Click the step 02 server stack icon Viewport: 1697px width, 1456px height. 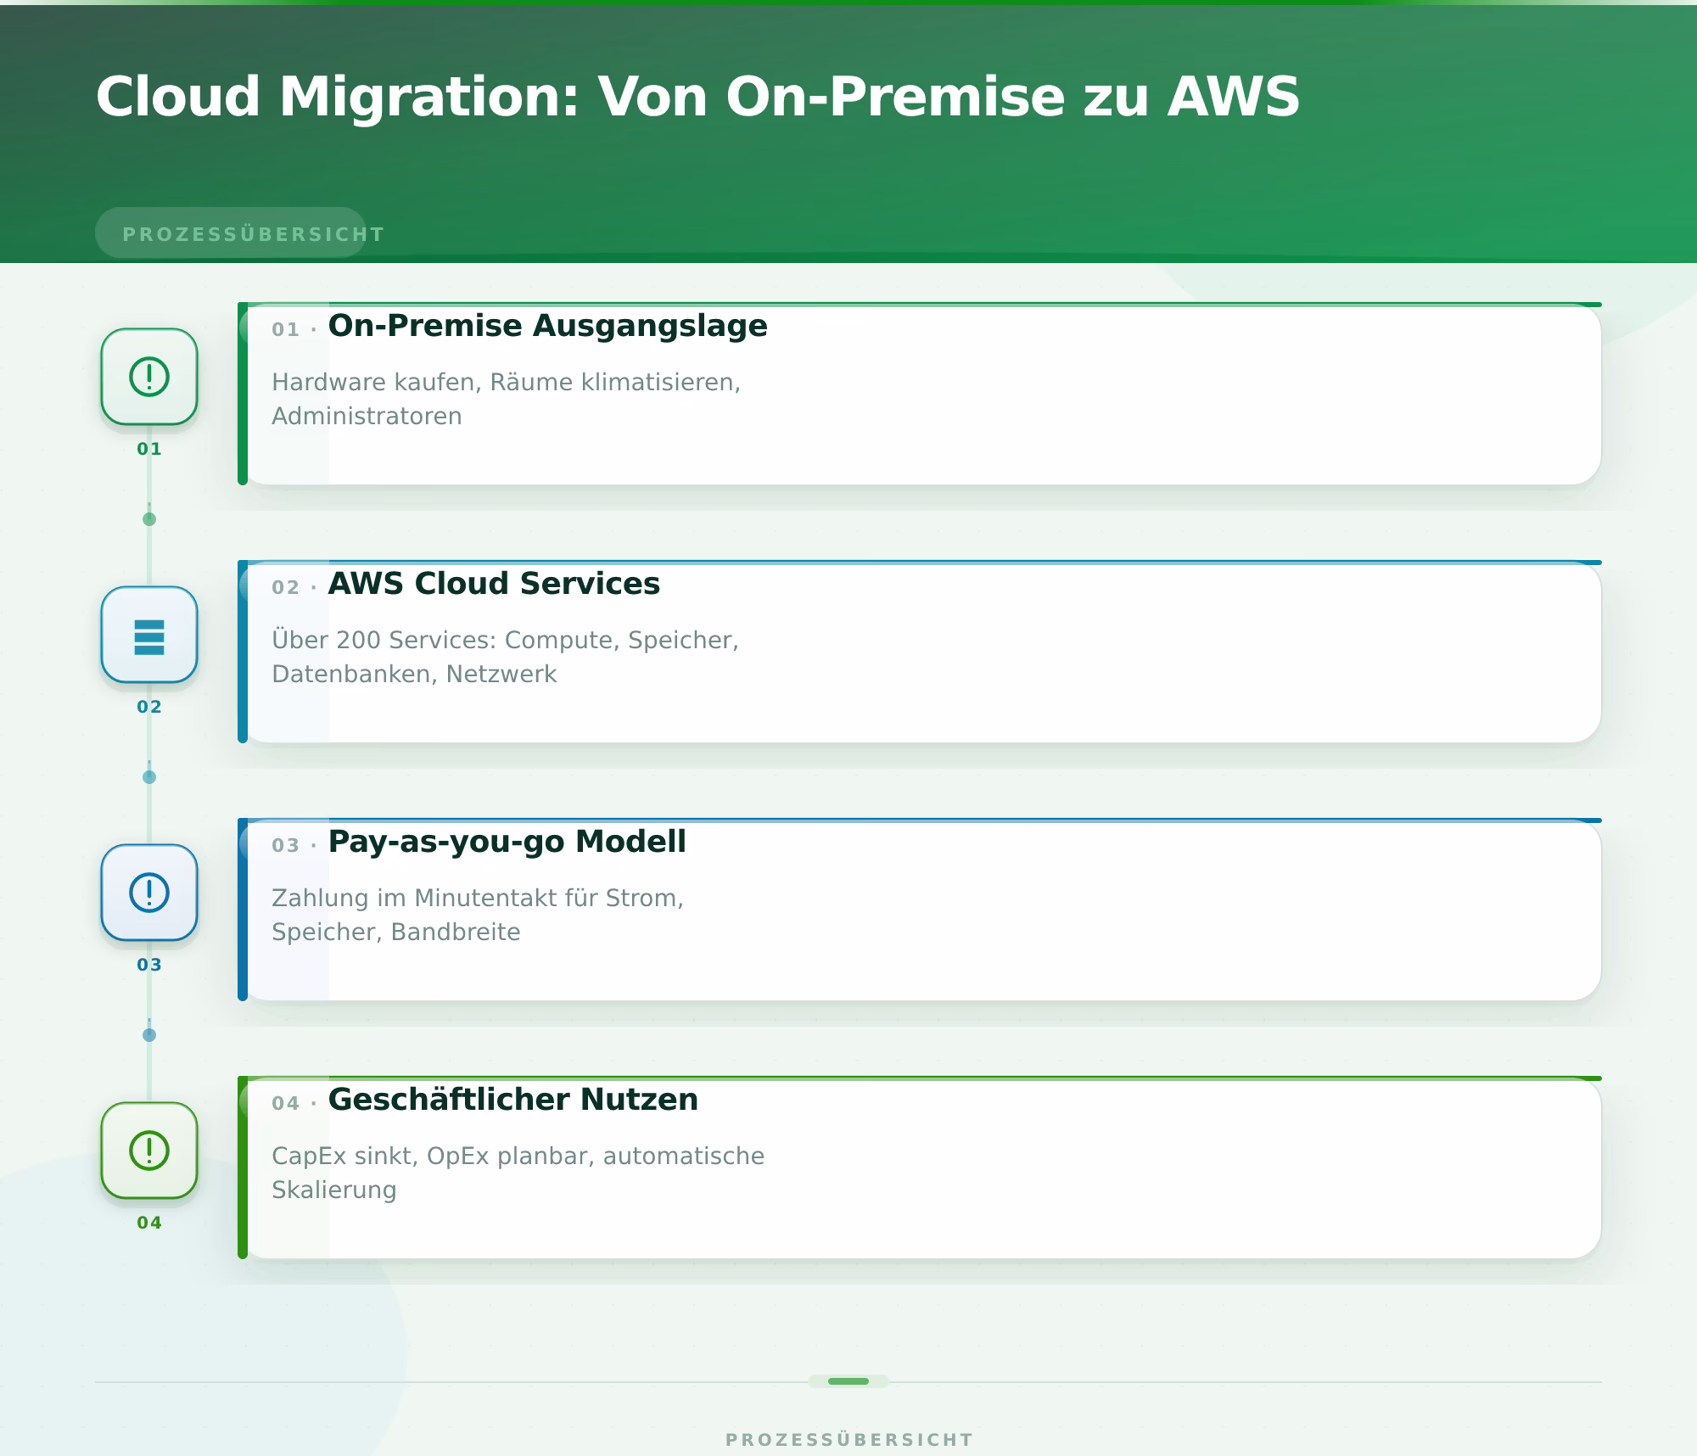[x=149, y=635]
